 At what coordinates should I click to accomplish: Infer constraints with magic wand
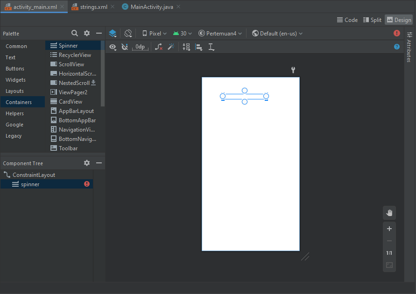click(171, 47)
